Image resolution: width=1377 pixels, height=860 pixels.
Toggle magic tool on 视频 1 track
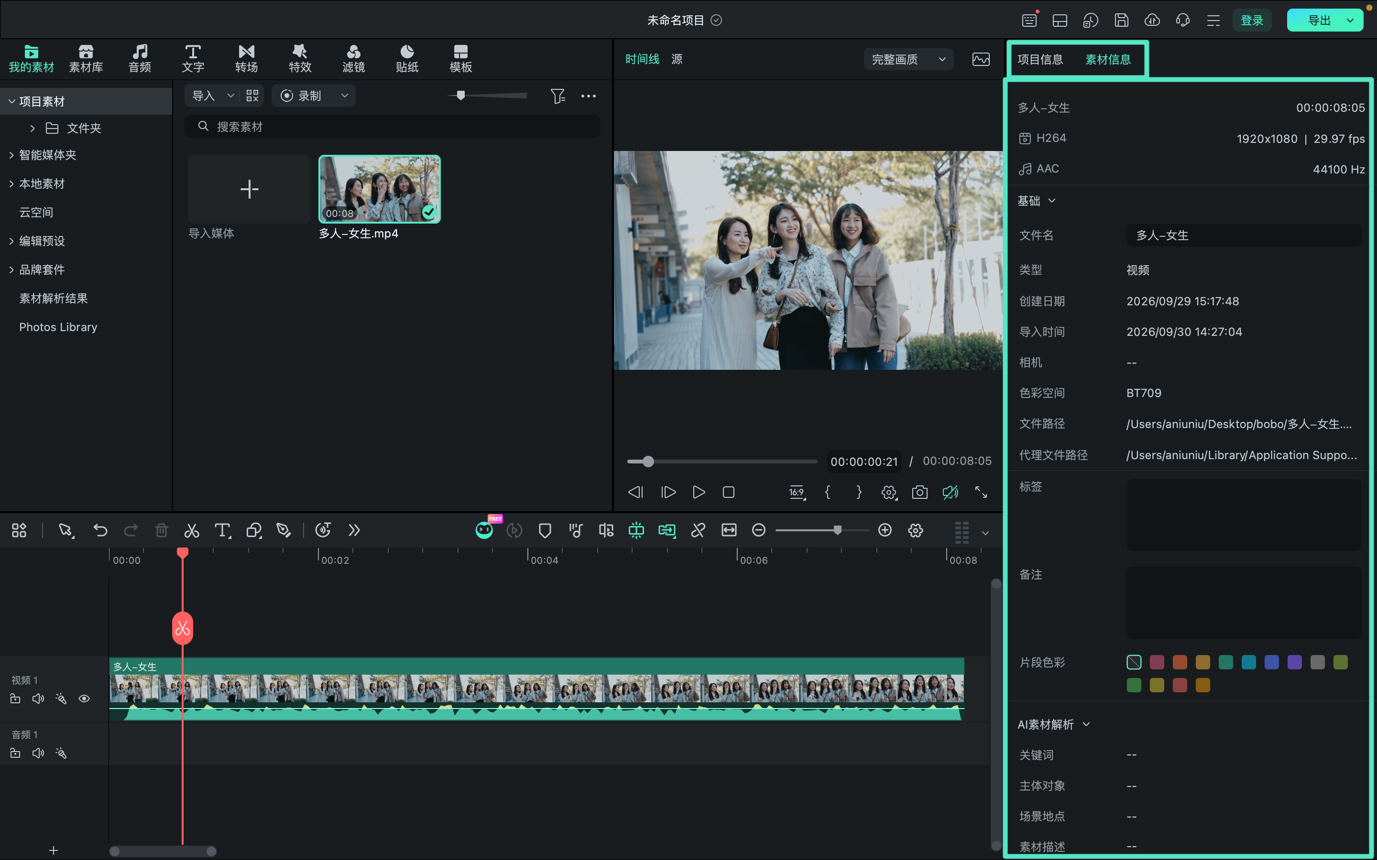coord(61,699)
